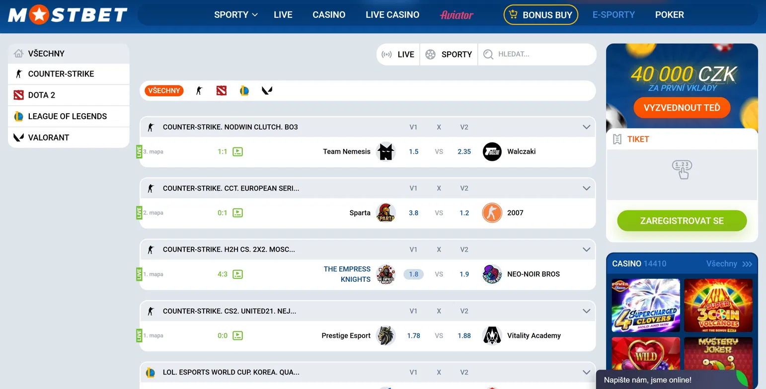Bet on 2007 at odds 1.2
766x389 pixels.
point(464,213)
